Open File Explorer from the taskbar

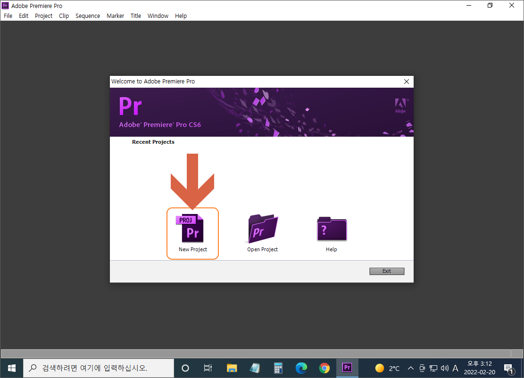232,368
